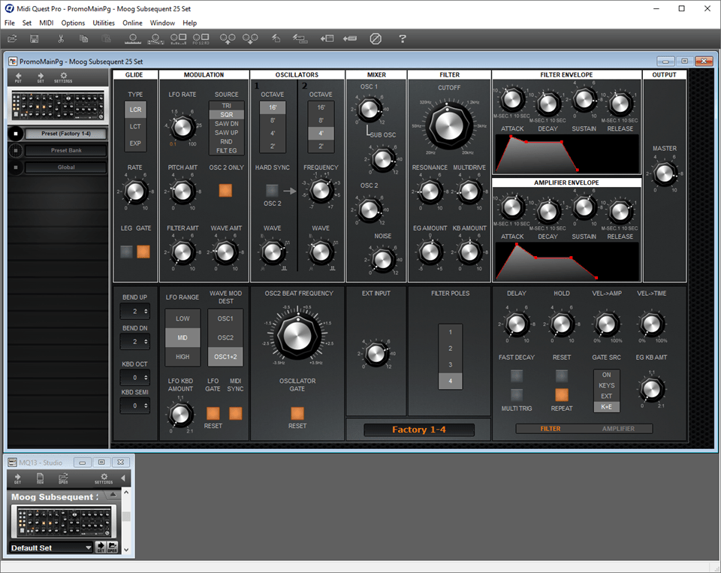Click the arrow-to-bar toolbar icon

(350, 38)
